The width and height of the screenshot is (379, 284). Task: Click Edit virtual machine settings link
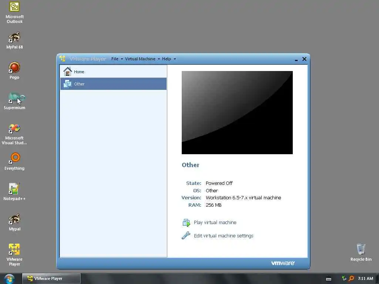pyautogui.click(x=223, y=236)
